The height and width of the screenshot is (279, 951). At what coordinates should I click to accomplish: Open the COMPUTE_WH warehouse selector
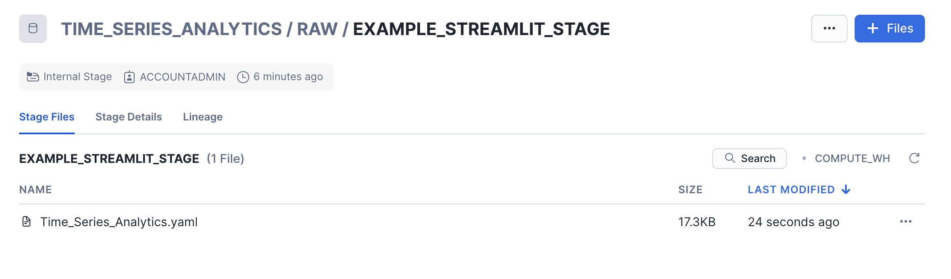852,159
